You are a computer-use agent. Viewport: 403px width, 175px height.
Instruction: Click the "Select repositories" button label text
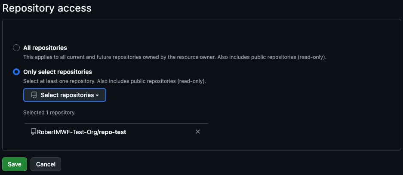tap(67, 95)
